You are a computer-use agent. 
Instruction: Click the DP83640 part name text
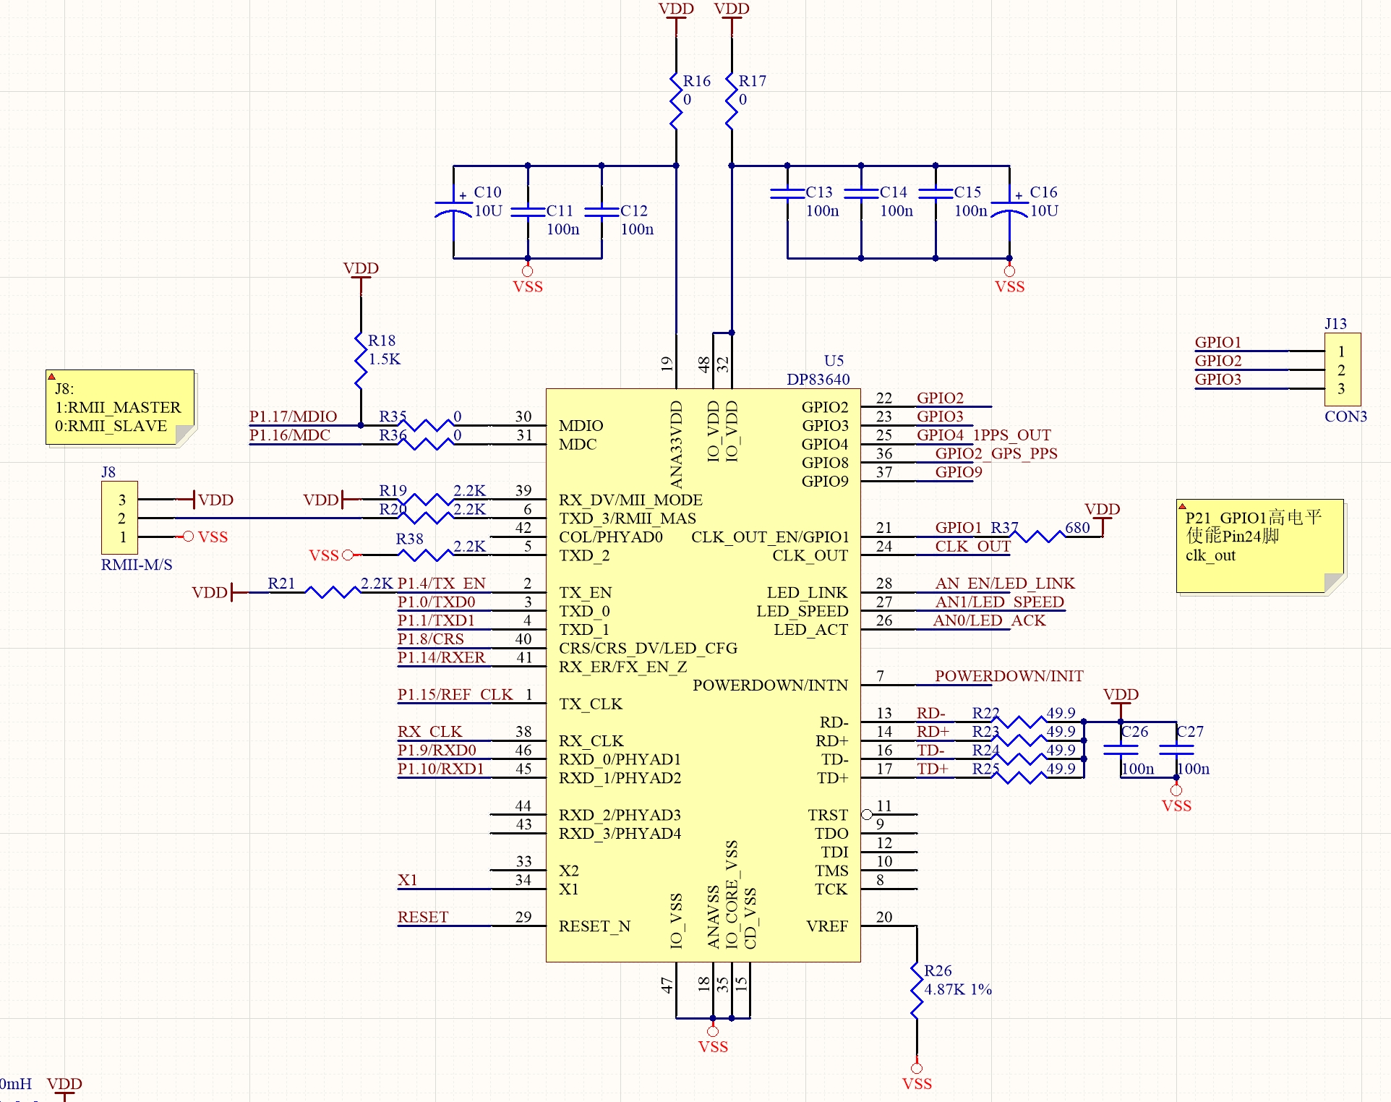click(x=818, y=380)
